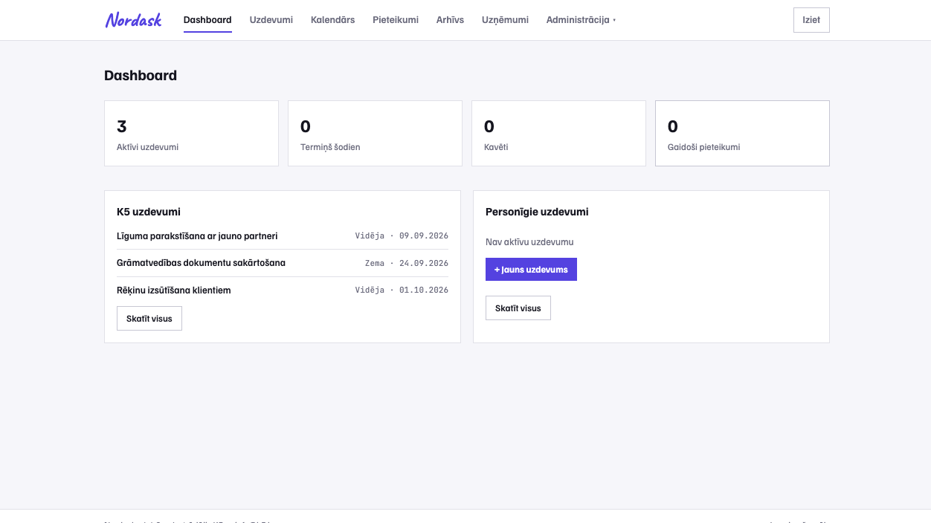Open the Termiņš šodien stat card
The width and height of the screenshot is (931, 523).
(375, 133)
